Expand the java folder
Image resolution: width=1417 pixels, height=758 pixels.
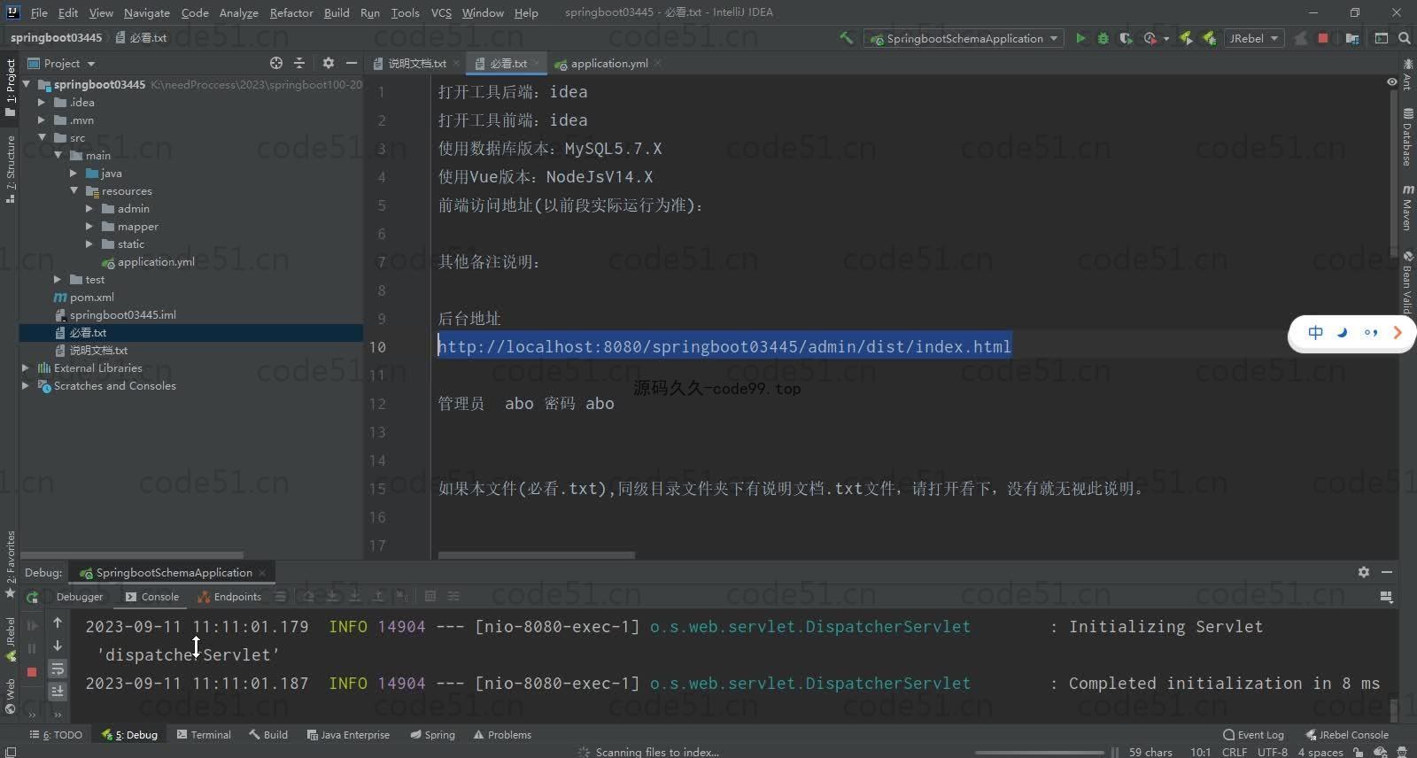(x=74, y=173)
